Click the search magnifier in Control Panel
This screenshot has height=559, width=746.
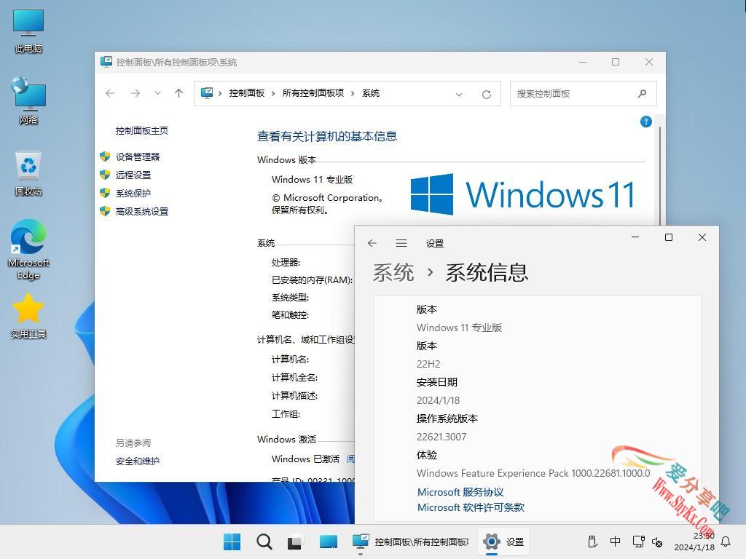pos(643,94)
